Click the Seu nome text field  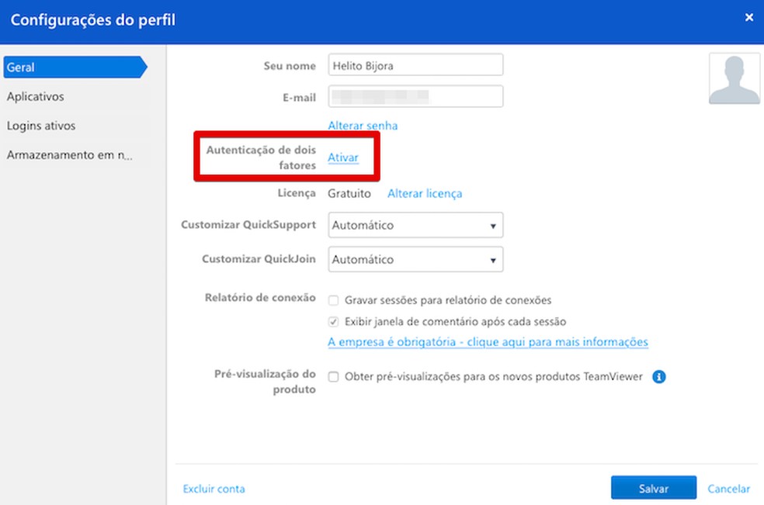point(415,66)
